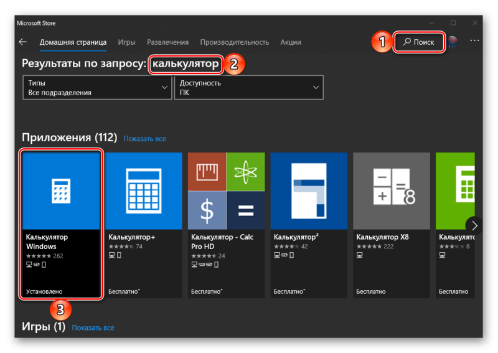Click the Калькулятор² title text

tap(296, 237)
